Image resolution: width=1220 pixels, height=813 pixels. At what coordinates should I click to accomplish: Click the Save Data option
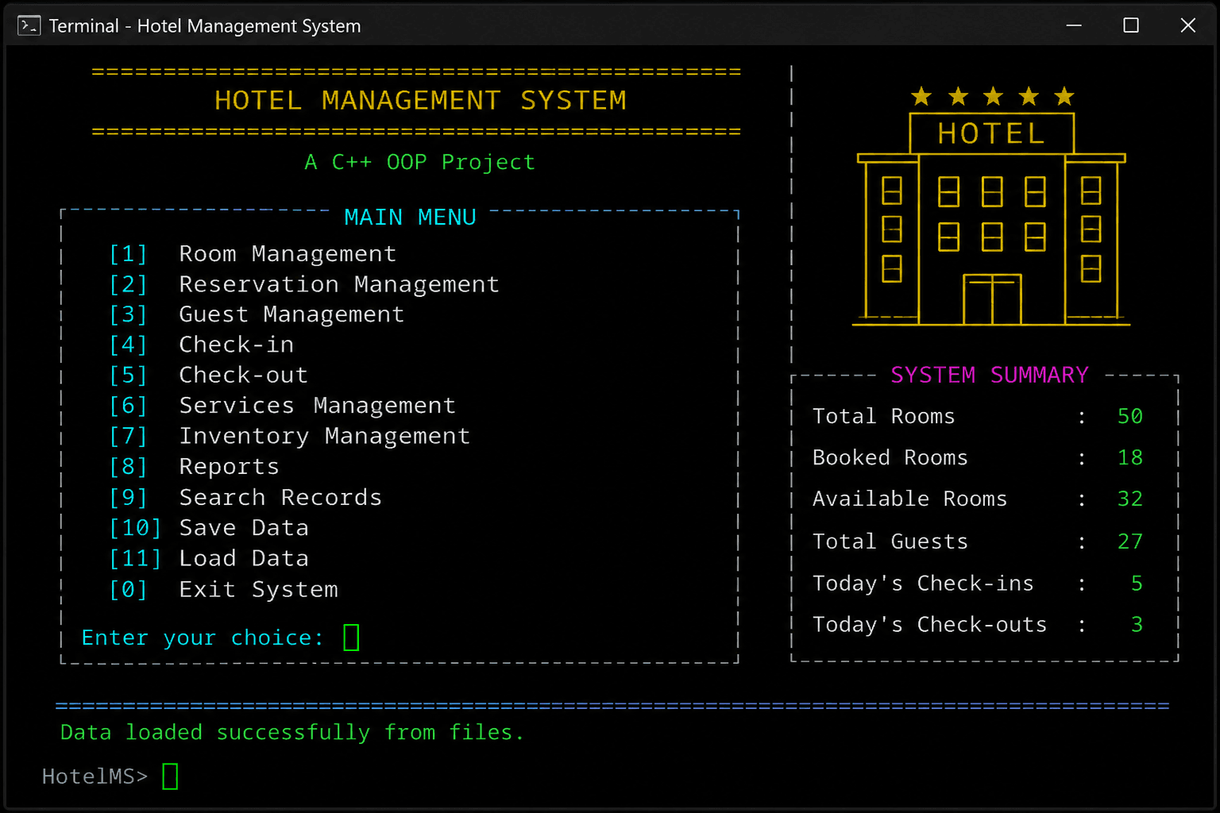(x=209, y=528)
